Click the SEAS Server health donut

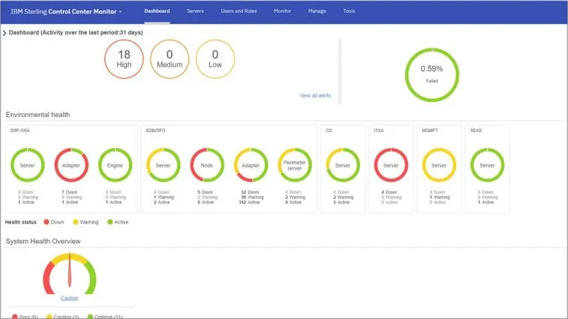487,164
